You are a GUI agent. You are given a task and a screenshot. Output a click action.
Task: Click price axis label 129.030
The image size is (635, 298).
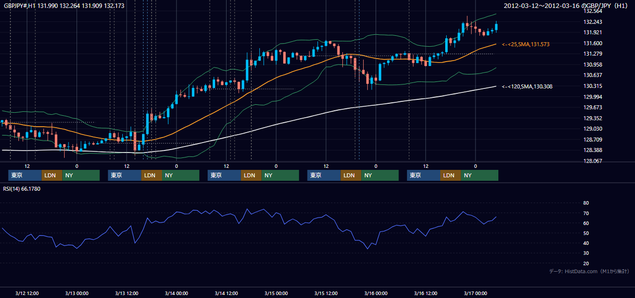(x=592, y=129)
